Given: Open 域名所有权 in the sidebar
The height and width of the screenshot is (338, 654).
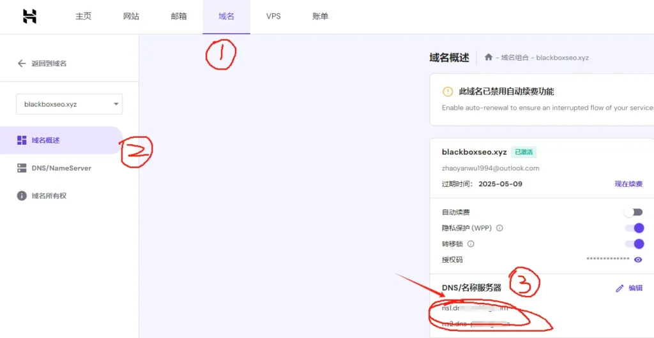Looking at the screenshot, I should tap(49, 196).
